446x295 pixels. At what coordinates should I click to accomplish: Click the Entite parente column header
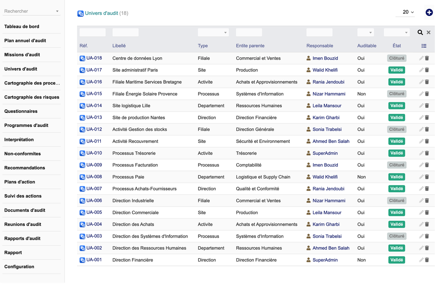pyautogui.click(x=250, y=46)
